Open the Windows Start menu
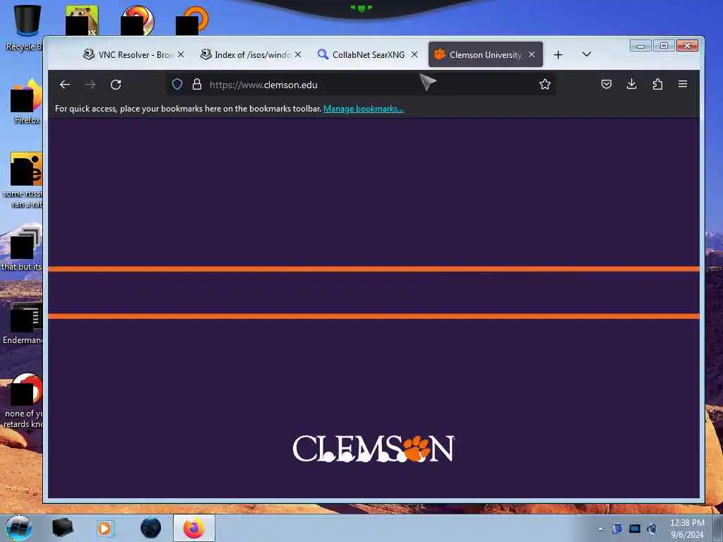723x542 pixels. tap(18, 528)
